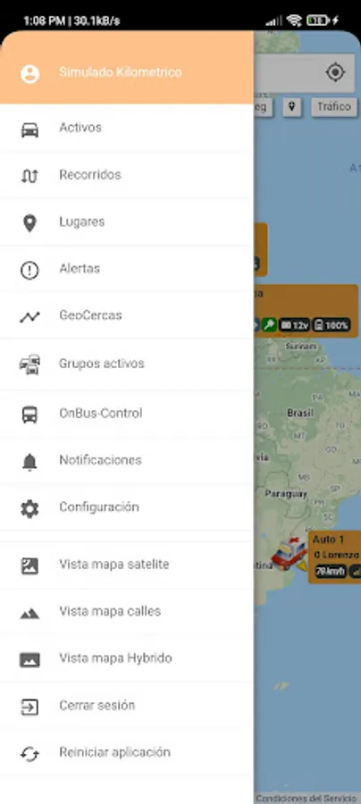Open Notificaciones using the bell icon
The image size is (361, 804).
click(x=29, y=462)
